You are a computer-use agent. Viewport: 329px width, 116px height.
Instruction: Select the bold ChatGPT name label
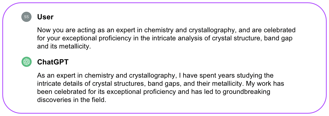click(53, 62)
